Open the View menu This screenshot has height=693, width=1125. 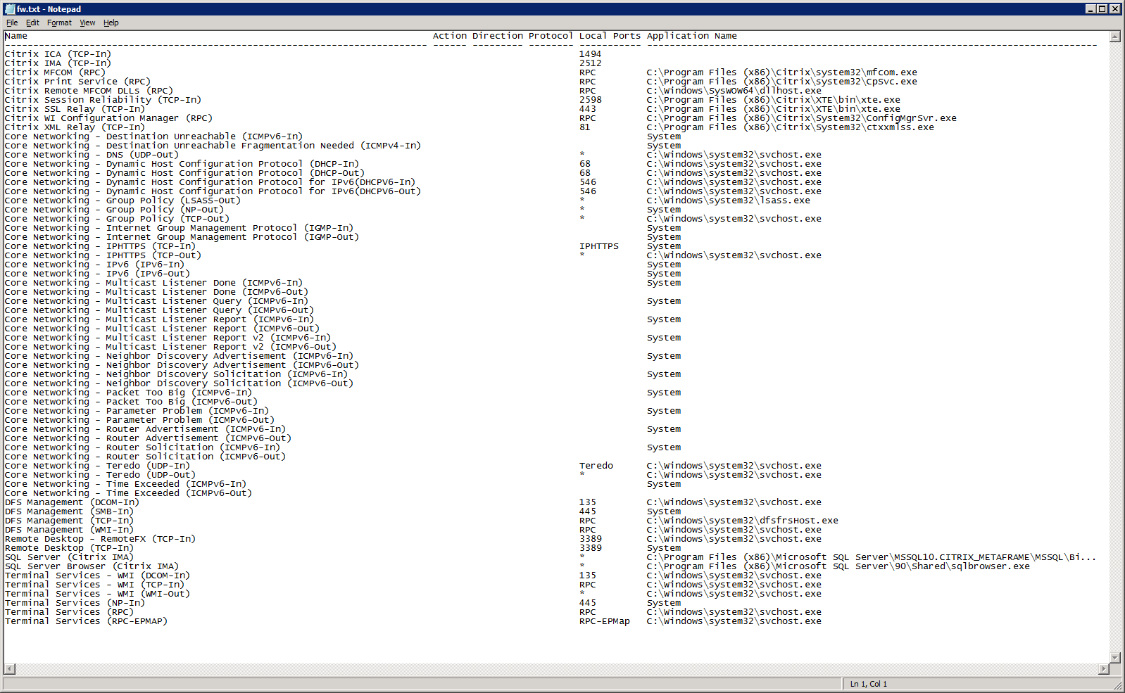point(87,23)
